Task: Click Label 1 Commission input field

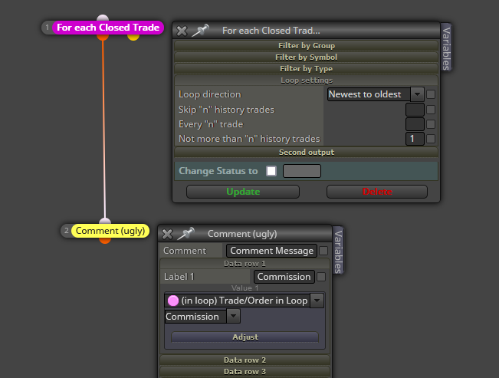Action: pos(284,277)
